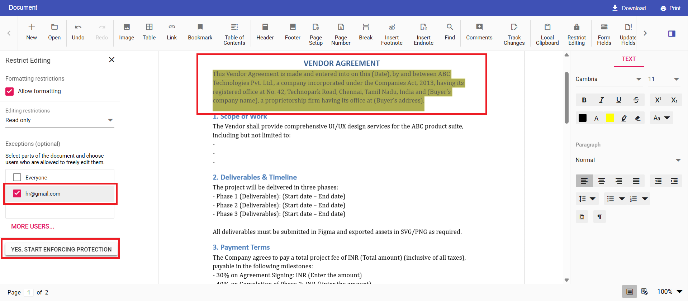Select the Justify alignment icon

click(636, 181)
